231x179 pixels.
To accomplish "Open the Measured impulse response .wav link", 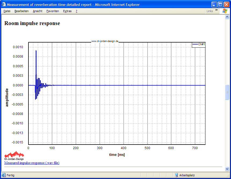I will pos(32,163).
